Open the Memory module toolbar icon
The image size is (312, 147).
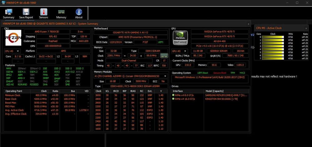61,14
